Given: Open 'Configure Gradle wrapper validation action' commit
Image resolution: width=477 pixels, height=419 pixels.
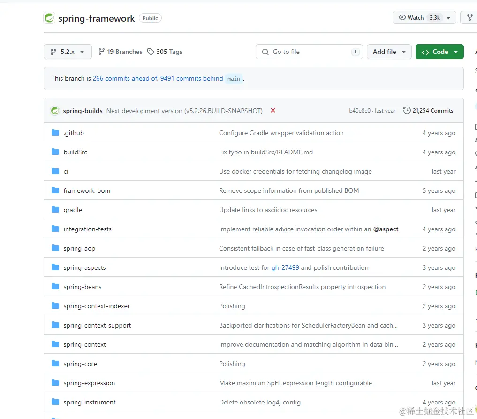Looking at the screenshot, I should click(281, 133).
